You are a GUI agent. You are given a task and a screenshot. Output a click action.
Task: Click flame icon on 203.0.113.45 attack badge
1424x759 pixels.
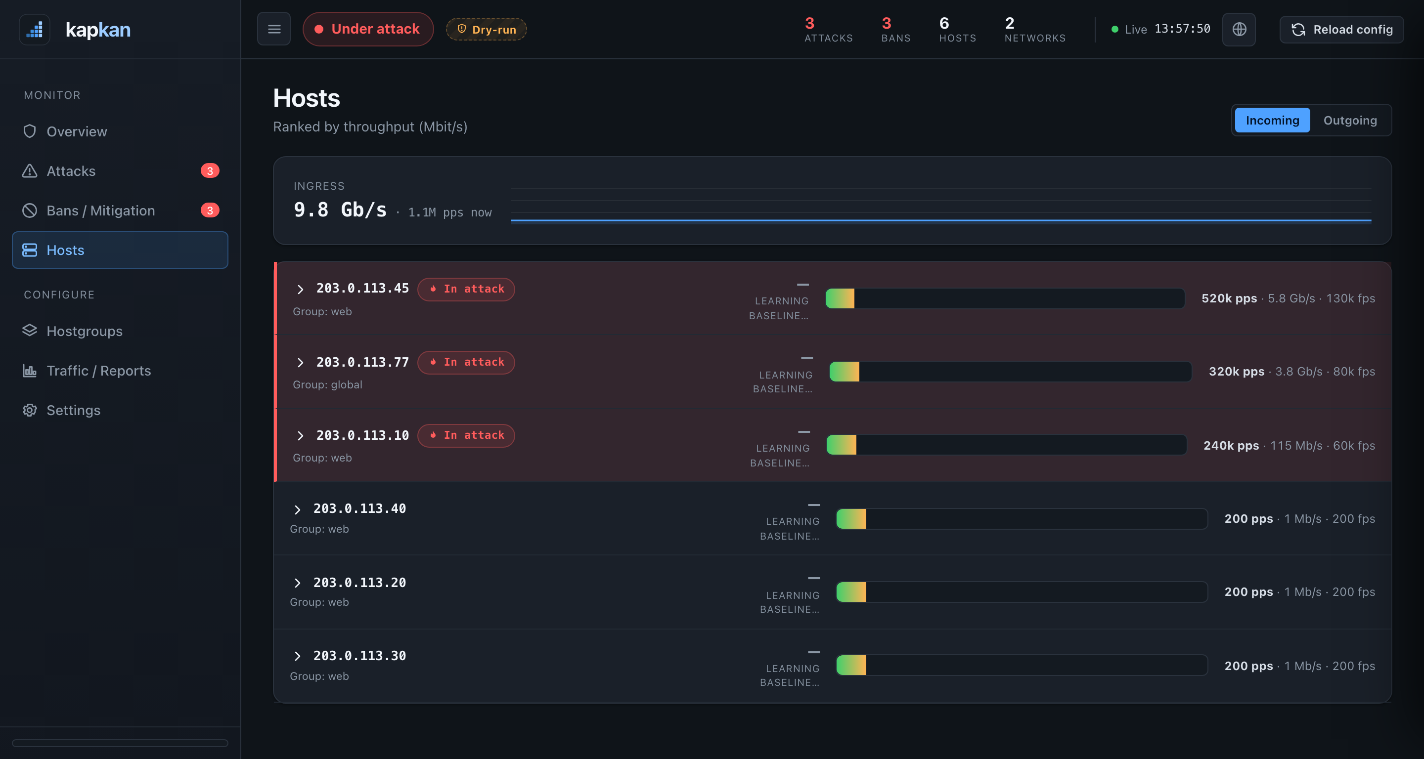tap(433, 289)
